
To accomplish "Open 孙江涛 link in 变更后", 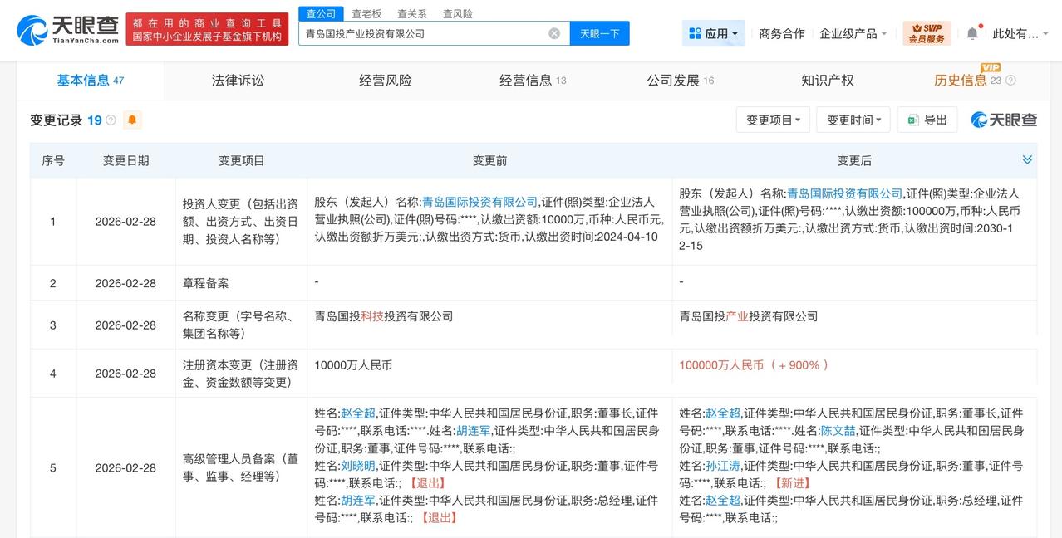I will [x=722, y=466].
